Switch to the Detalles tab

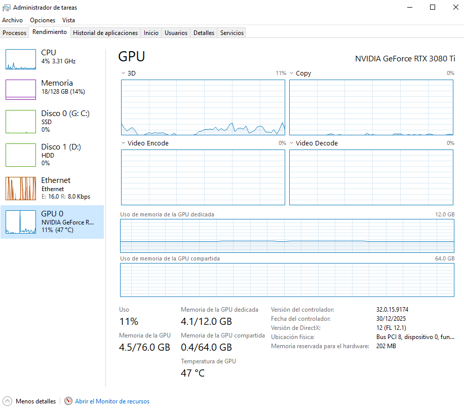204,33
